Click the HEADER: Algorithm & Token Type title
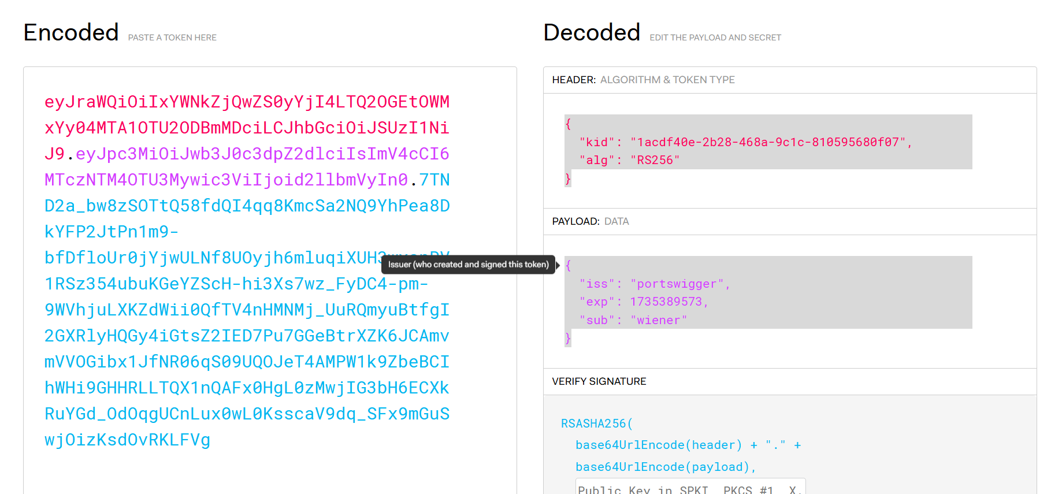This screenshot has width=1051, height=494. [643, 80]
